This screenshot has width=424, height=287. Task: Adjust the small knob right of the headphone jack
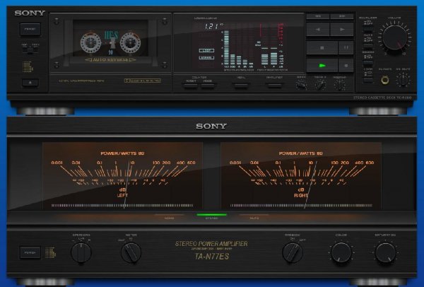403,80
